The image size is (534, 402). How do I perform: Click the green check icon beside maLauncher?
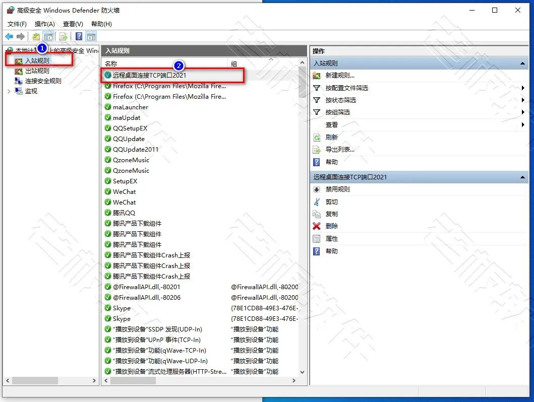(x=108, y=107)
